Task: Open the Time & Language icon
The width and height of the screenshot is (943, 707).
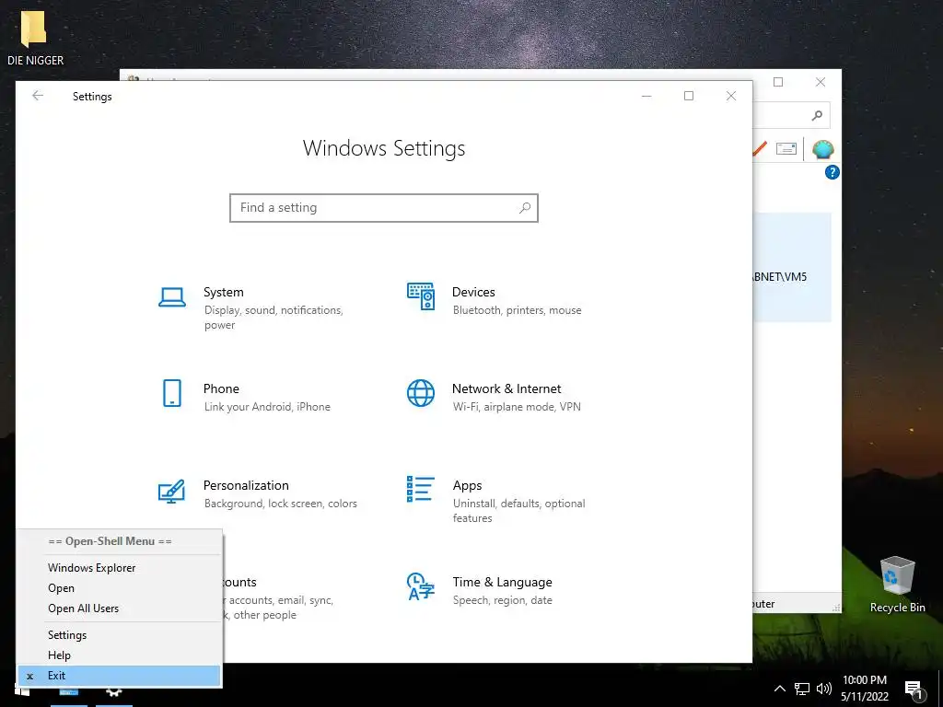Action: coord(420,586)
